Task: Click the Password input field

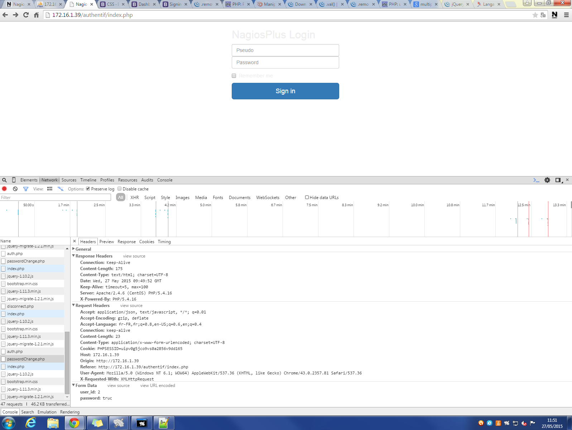Action: point(285,62)
